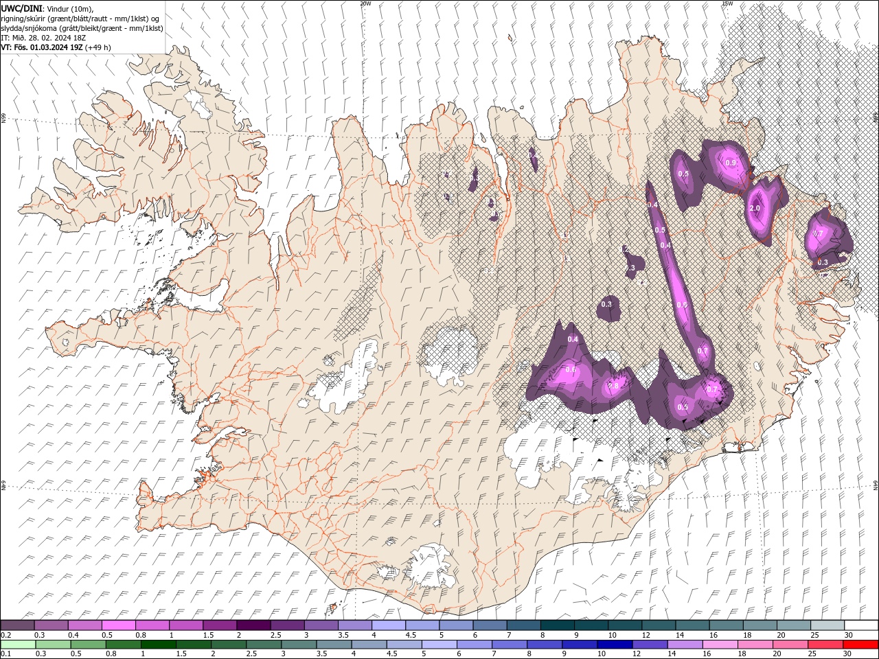Click the "10" value on the rain legend scale
The width and height of the screenshot is (879, 659).
[602, 654]
